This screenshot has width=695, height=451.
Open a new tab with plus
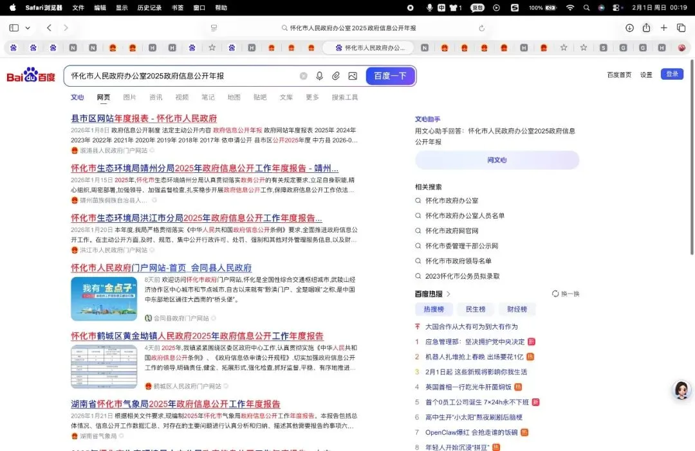click(x=663, y=28)
